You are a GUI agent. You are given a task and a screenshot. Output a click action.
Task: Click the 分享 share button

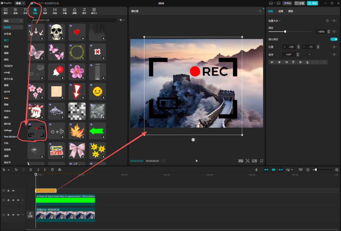pos(300,3)
